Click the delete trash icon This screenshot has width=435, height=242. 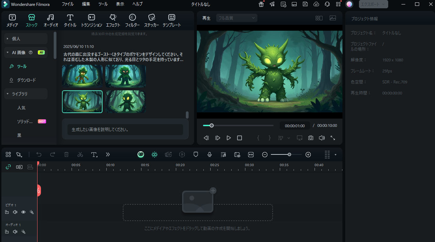pos(66,154)
